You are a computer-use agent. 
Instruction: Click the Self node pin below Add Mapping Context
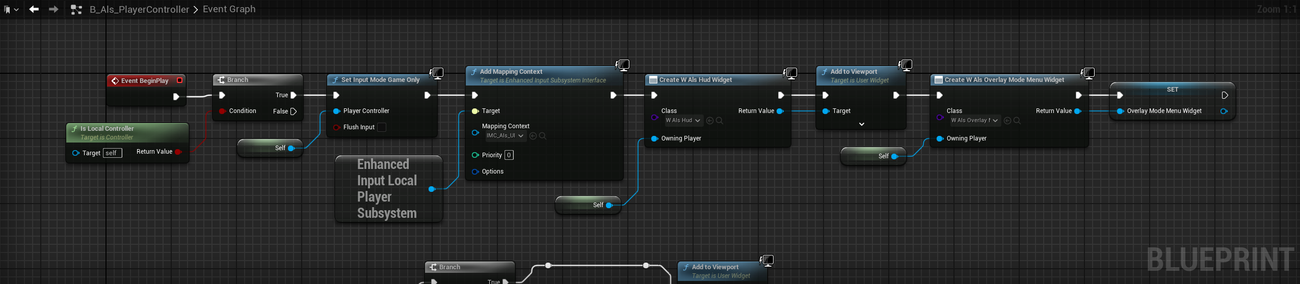click(x=609, y=205)
